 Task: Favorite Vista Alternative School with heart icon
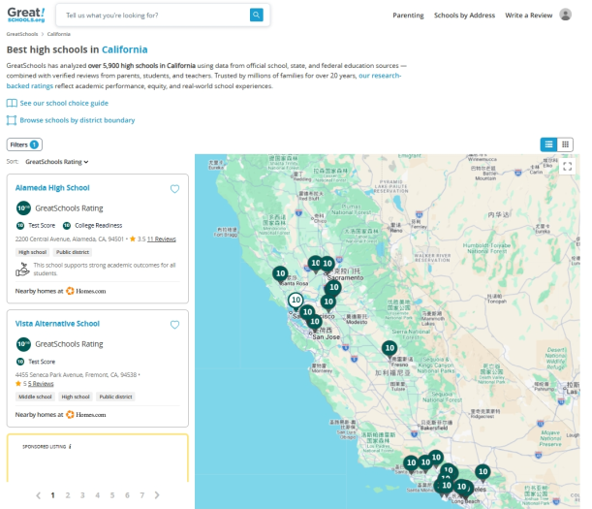(x=174, y=325)
